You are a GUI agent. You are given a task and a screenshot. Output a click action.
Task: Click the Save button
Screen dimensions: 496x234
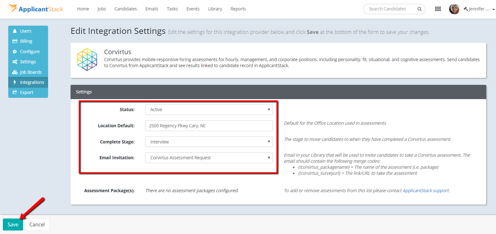click(x=13, y=225)
